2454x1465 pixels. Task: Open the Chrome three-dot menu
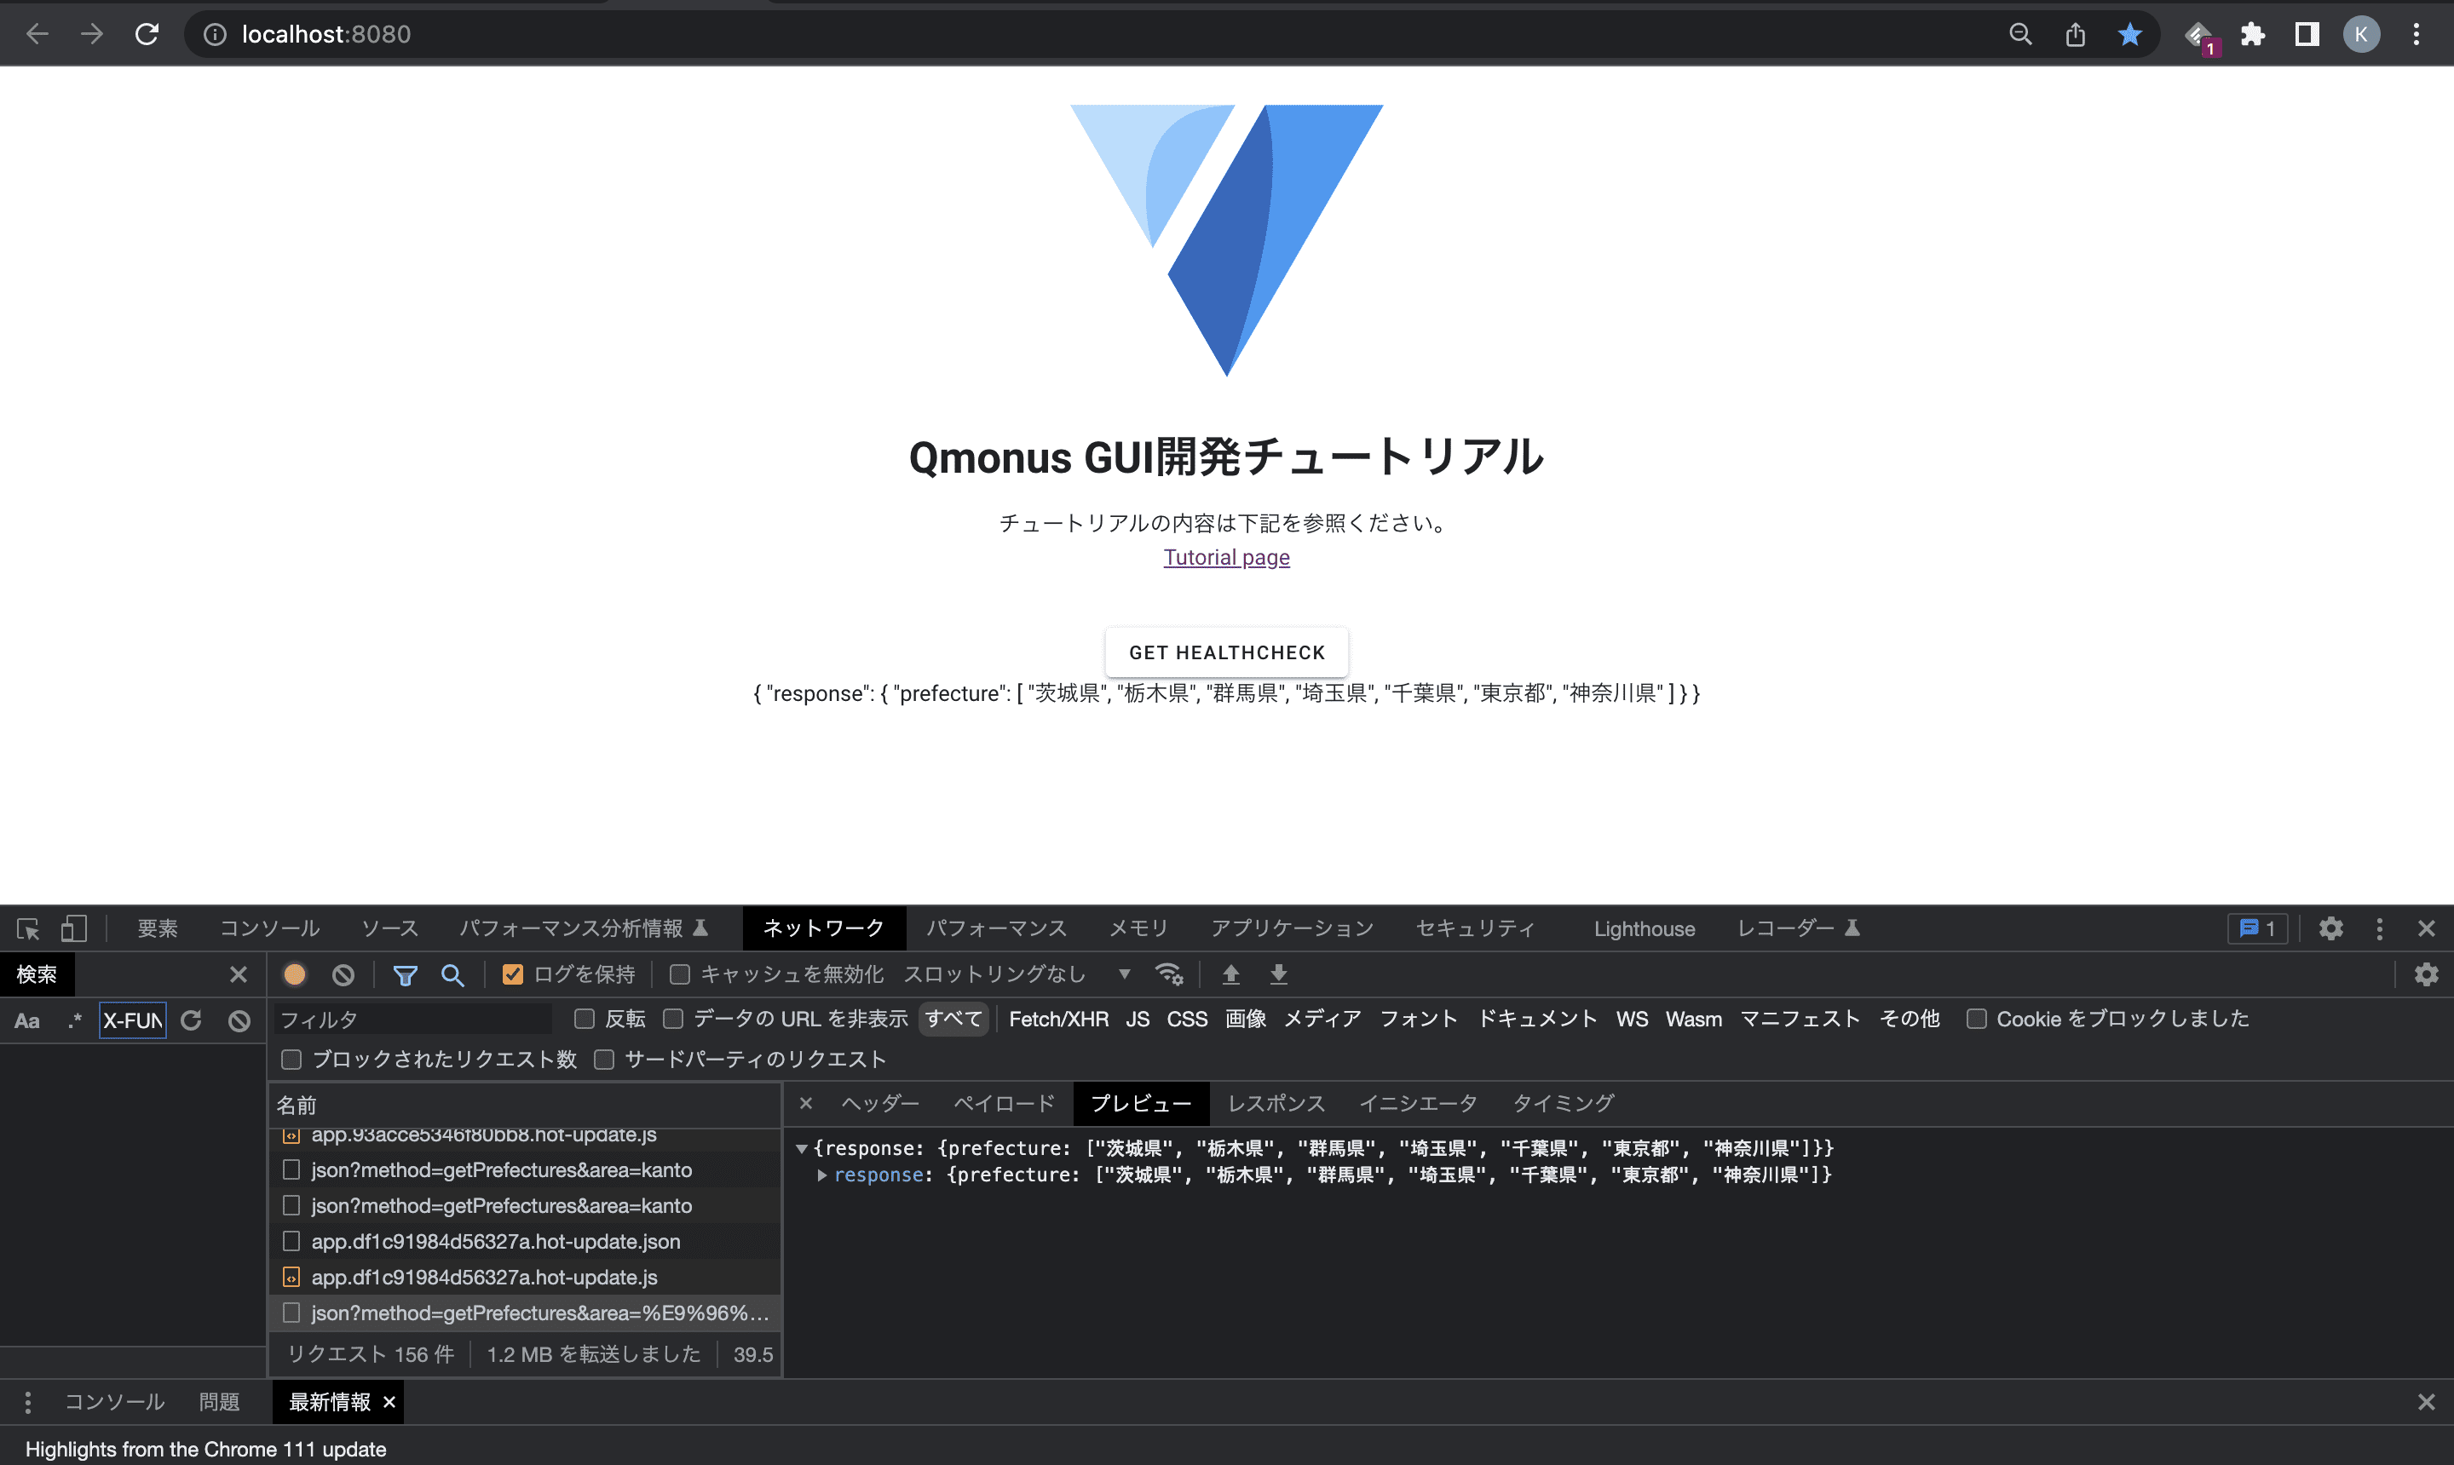[x=2417, y=35]
